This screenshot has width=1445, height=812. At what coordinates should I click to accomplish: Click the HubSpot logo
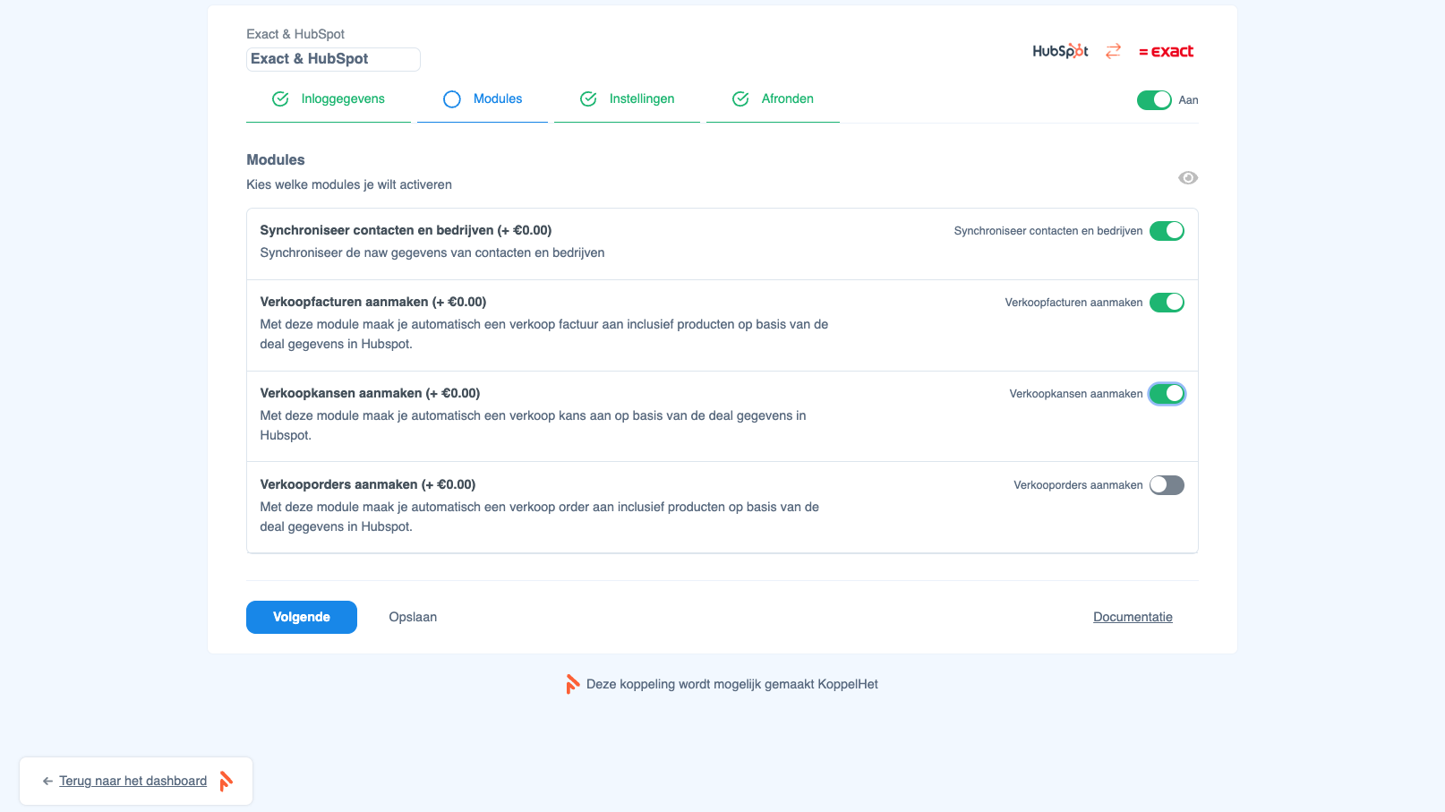point(1060,51)
